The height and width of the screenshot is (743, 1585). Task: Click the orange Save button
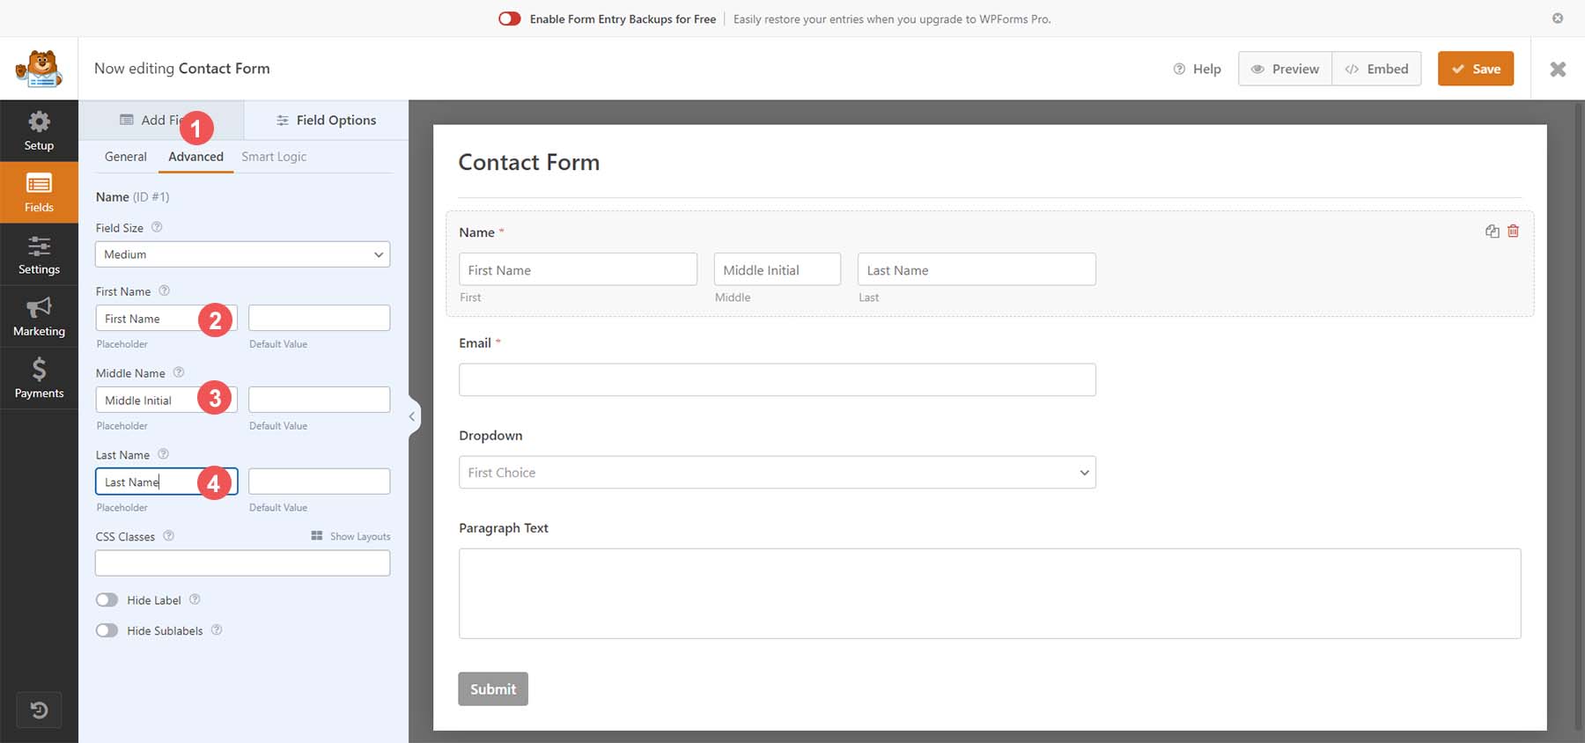pyautogui.click(x=1475, y=69)
